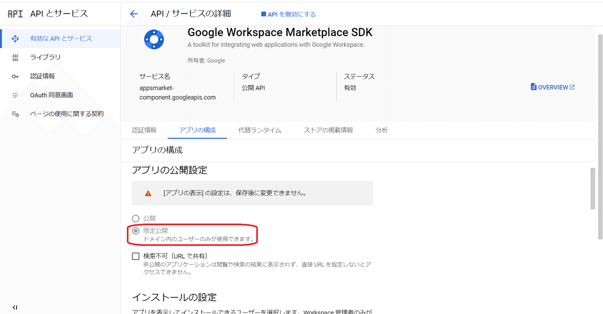
Task: Click the 所有者: Google text
Action: [x=206, y=60]
